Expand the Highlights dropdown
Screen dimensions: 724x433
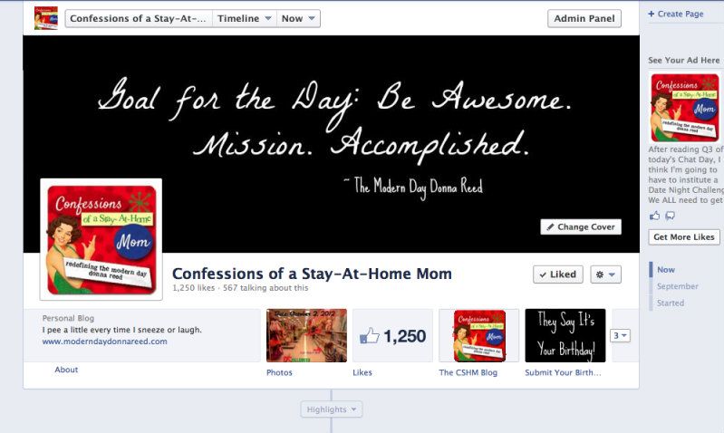pos(332,409)
